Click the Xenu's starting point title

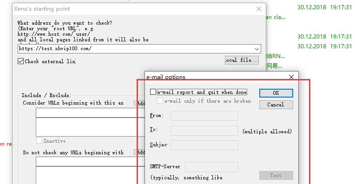pyautogui.click(x=42, y=9)
